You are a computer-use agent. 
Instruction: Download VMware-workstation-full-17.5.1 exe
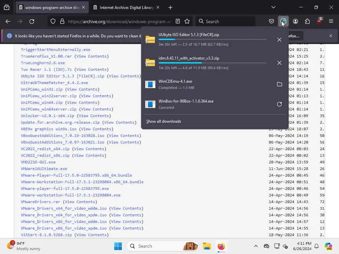point(71,195)
